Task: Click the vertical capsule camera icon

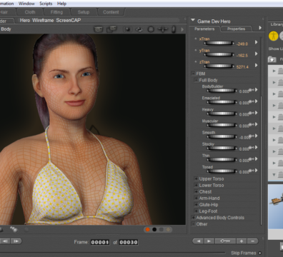Action: coord(174,29)
